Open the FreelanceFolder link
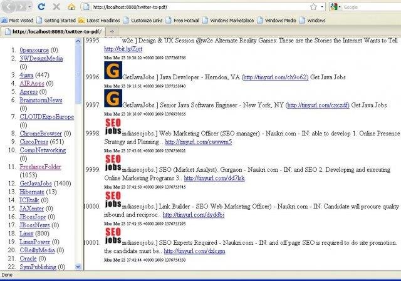 [40, 167]
